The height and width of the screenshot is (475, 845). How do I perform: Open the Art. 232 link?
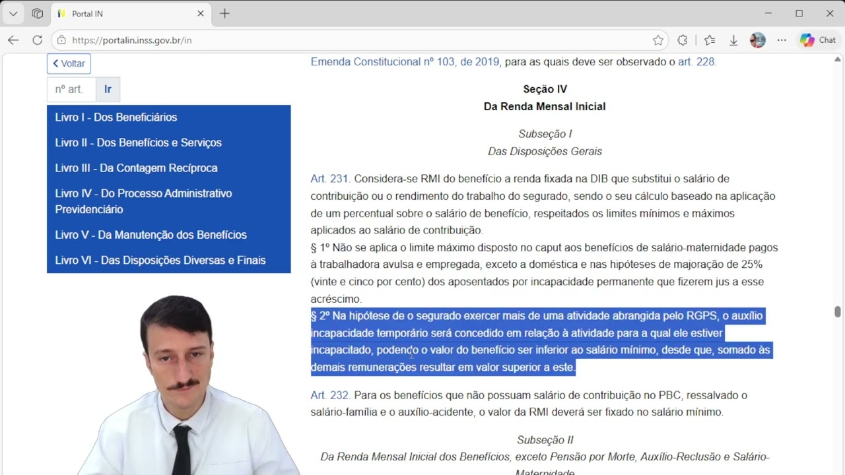(x=329, y=395)
